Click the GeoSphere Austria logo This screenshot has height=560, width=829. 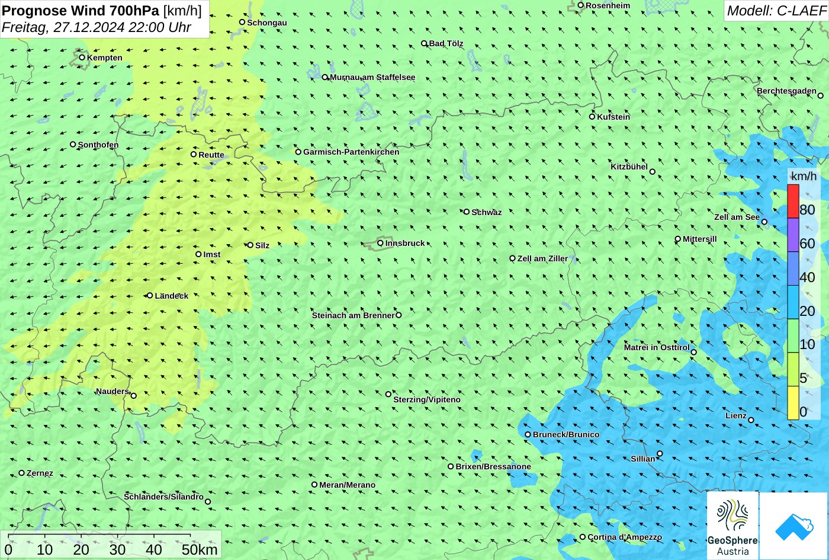pyautogui.click(x=732, y=526)
